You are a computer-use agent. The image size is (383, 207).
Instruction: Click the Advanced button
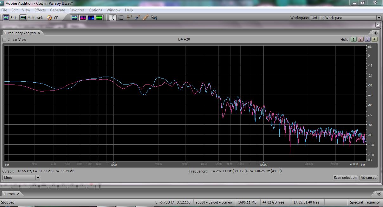coord(368,178)
